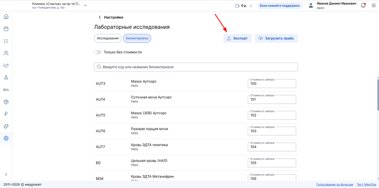Edit cost field for Мазок (ЗЕВ) Аутсорс

pos(272,115)
